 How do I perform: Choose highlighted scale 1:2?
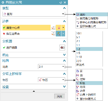(89, 49)
